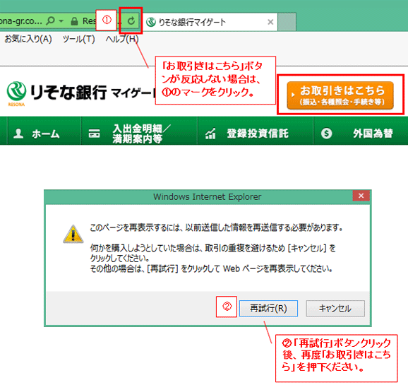Click the search magnifier in address bar
Screen dimensions: 408x385
pos(51,20)
